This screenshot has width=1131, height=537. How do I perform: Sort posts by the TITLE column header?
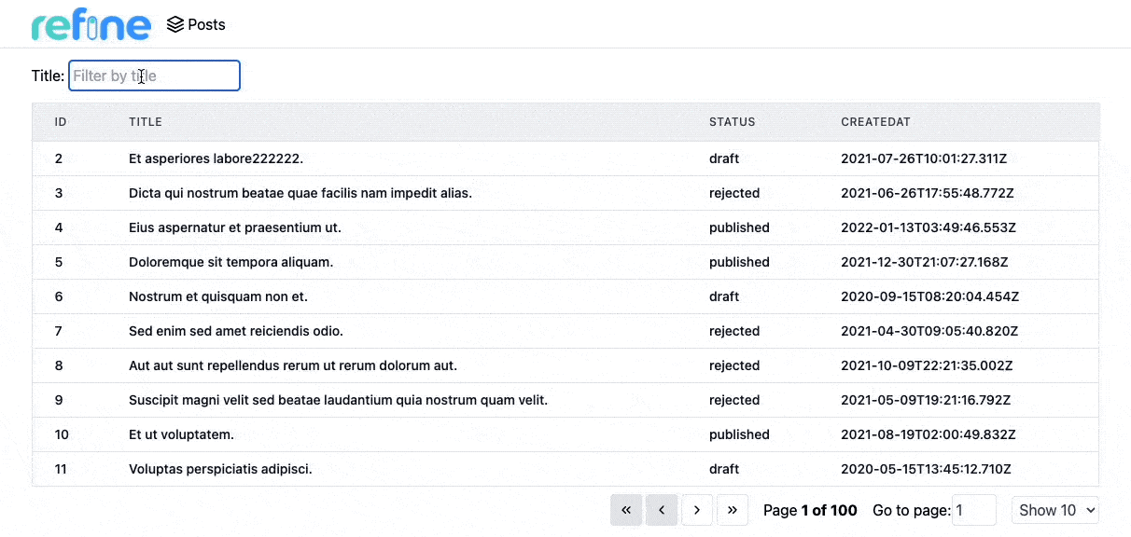click(x=146, y=121)
